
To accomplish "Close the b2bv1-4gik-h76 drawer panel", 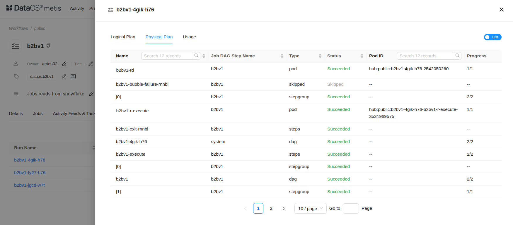I will [x=501, y=10].
